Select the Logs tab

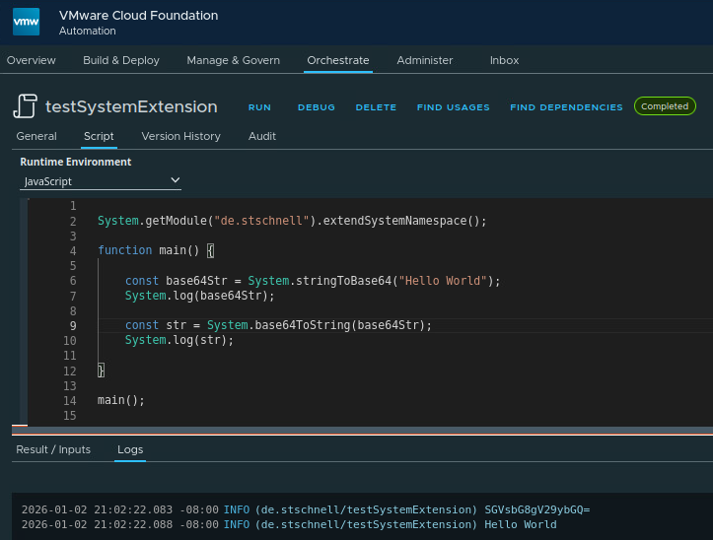click(x=130, y=449)
